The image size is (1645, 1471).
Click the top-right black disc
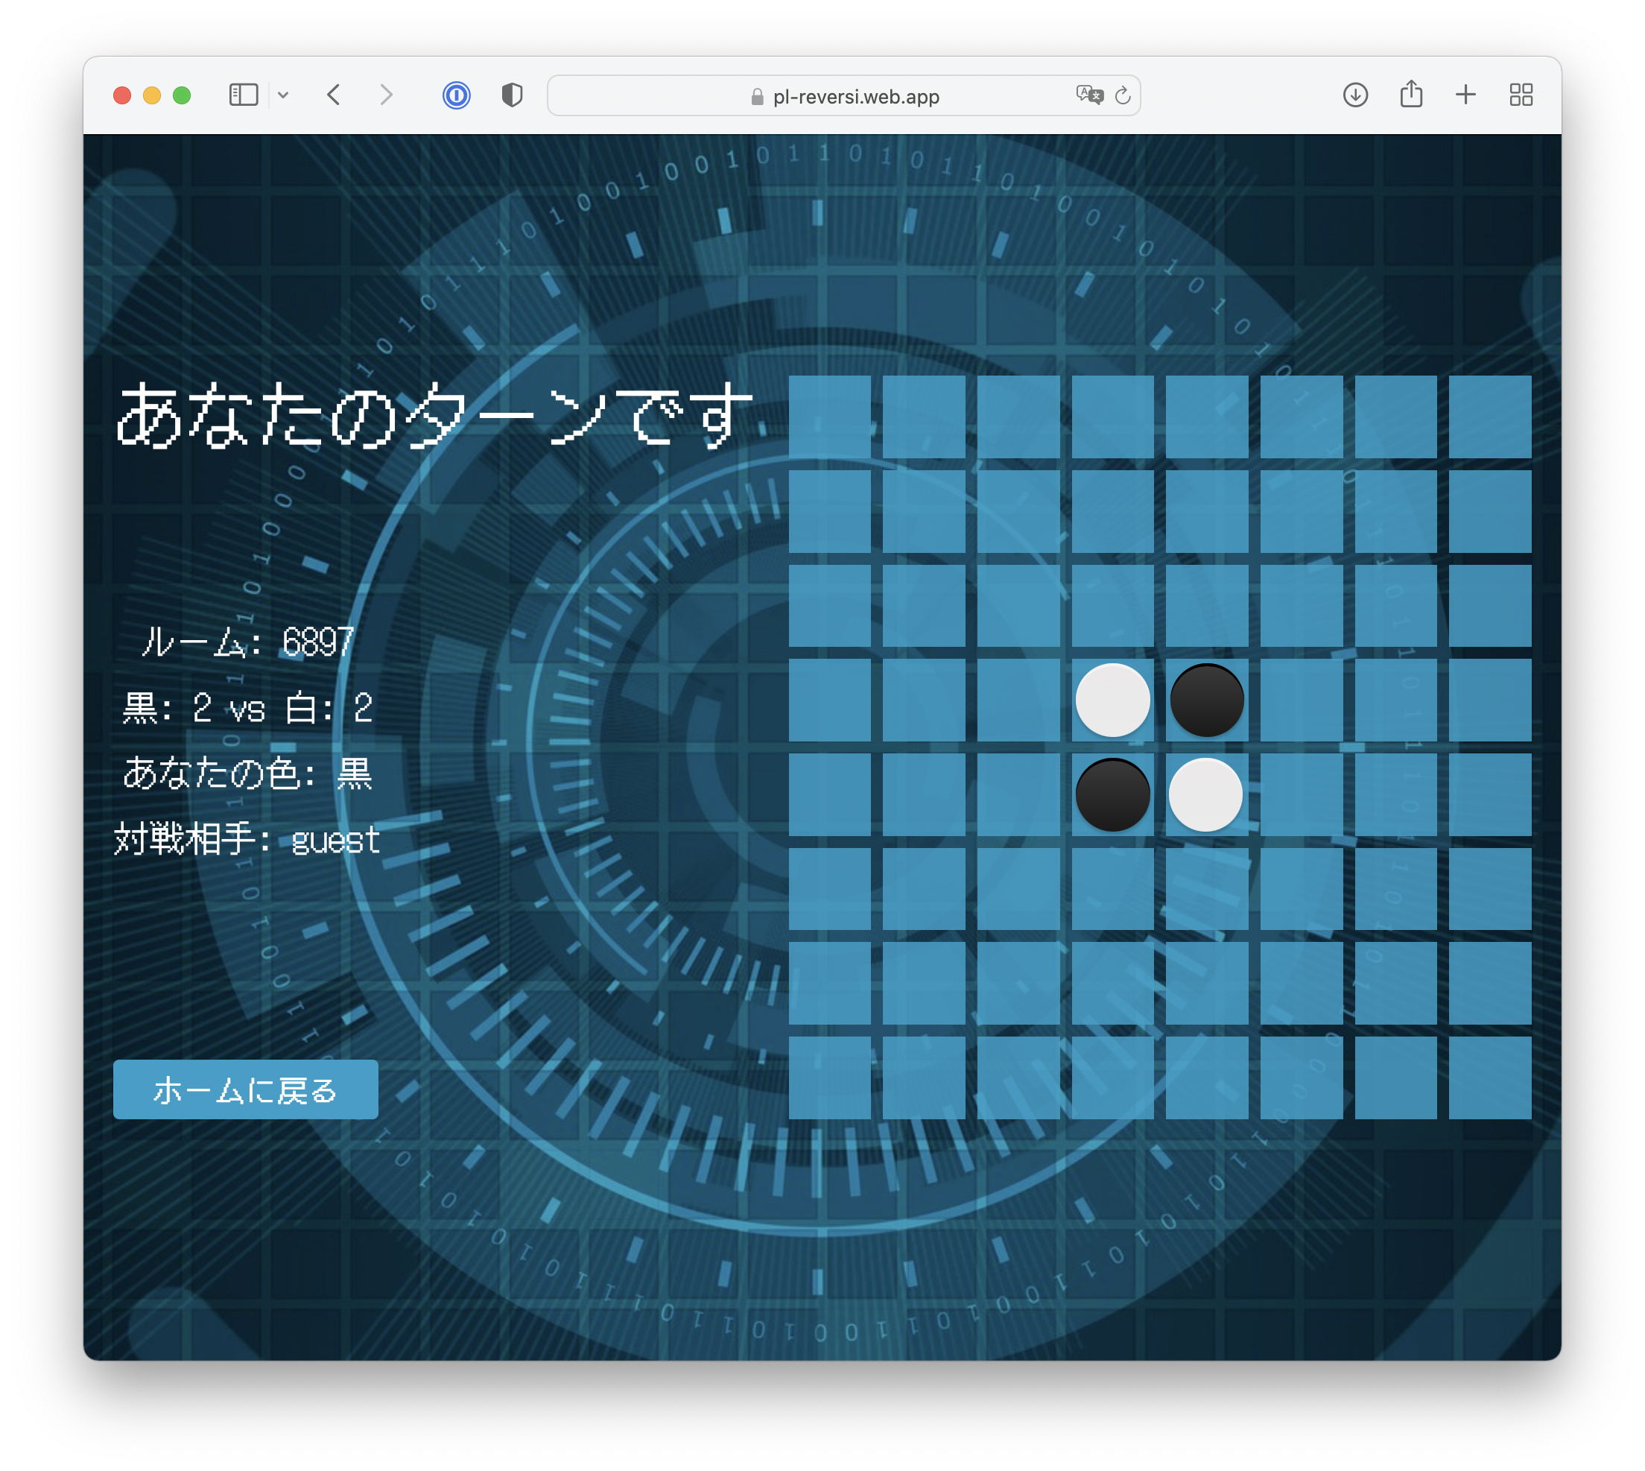(1207, 700)
